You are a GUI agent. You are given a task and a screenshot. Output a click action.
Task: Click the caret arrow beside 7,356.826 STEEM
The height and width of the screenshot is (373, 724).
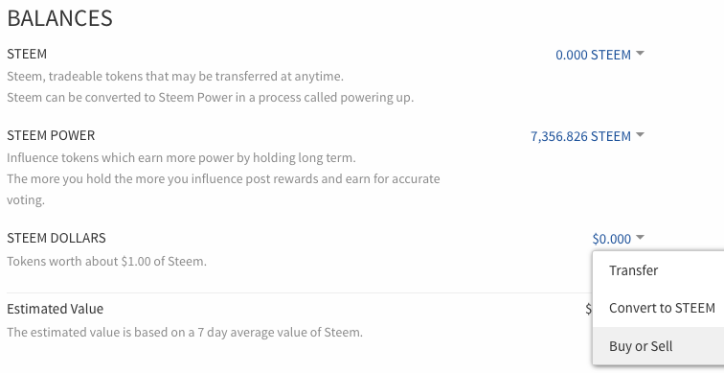[x=640, y=135]
